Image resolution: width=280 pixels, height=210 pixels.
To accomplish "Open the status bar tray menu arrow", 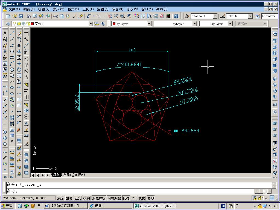I will pos(266,199).
